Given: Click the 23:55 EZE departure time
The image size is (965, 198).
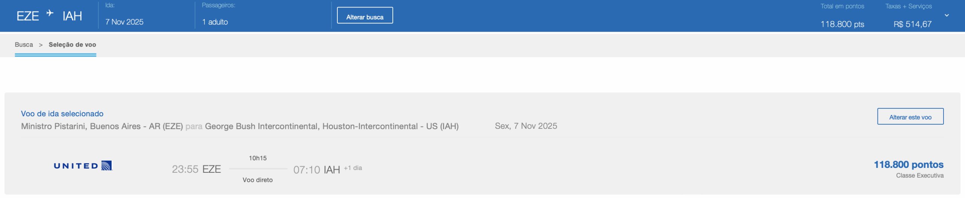Looking at the screenshot, I should click(196, 169).
